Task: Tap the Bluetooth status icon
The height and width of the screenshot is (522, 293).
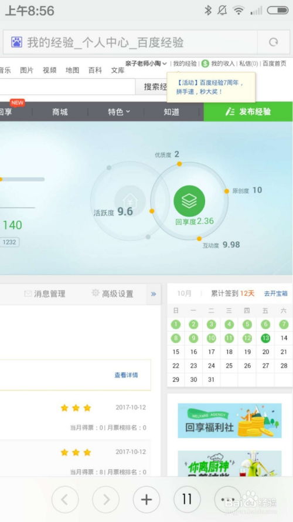Action: click(x=208, y=11)
